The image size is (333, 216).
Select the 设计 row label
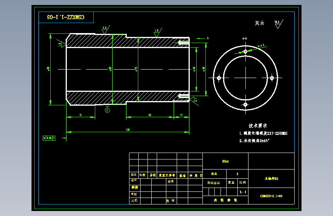(134, 180)
